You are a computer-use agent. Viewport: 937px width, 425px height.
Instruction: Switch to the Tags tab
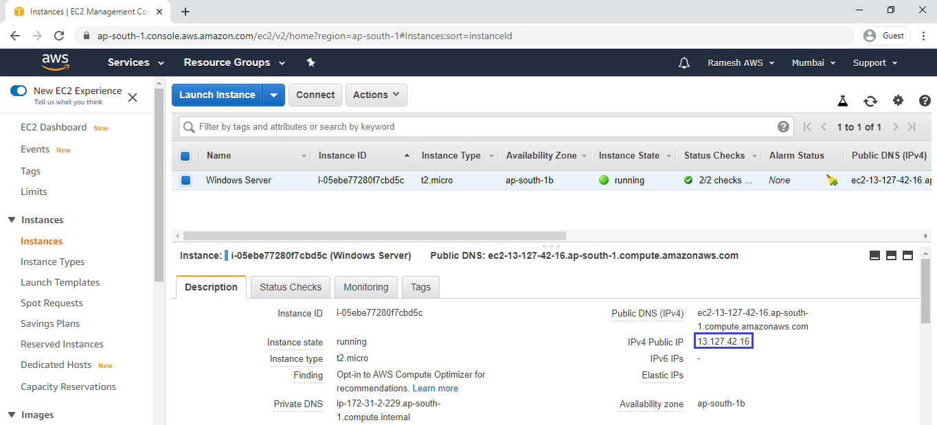[421, 287]
